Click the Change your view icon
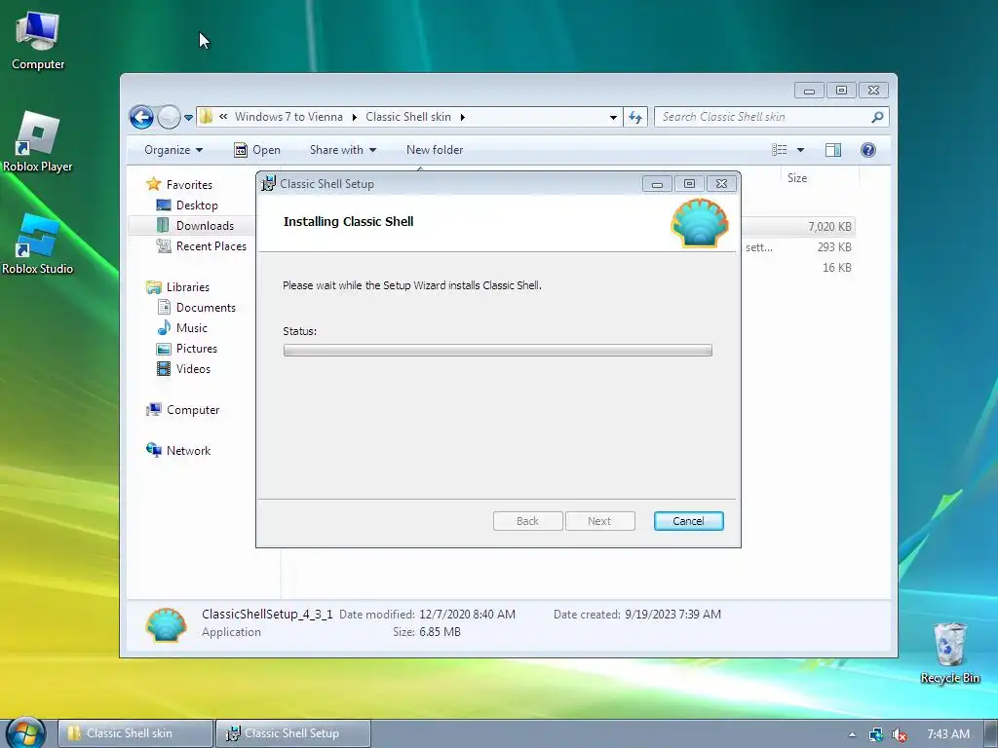Image resolution: width=998 pixels, height=748 pixels. pyautogui.click(x=779, y=149)
